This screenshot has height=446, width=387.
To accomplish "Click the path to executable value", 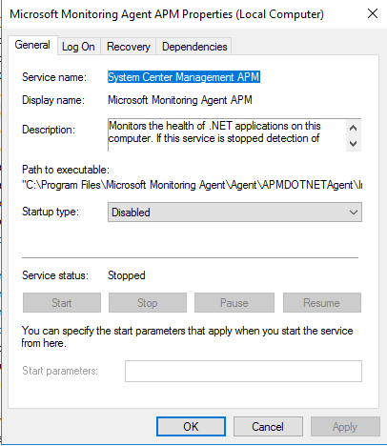I will 192,185.
